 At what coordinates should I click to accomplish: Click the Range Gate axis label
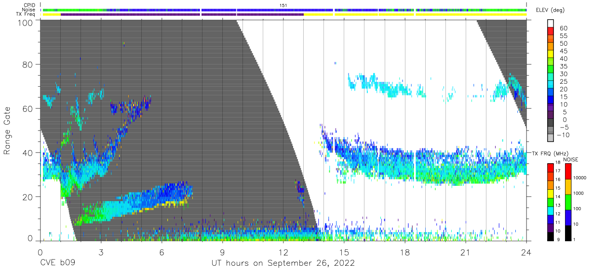click(7, 131)
